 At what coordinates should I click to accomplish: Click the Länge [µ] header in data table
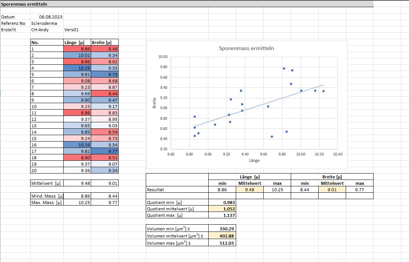[77, 43]
